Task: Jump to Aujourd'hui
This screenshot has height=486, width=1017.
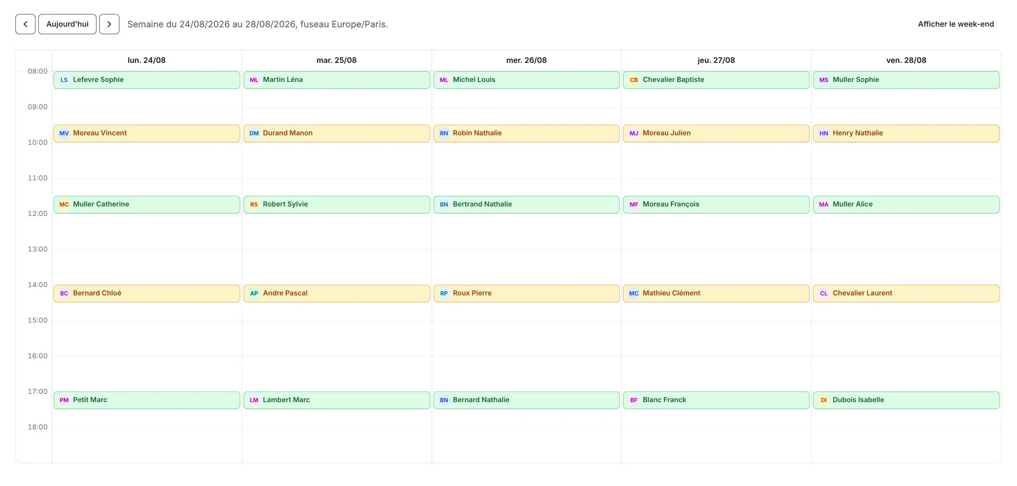Action: click(x=67, y=24)
